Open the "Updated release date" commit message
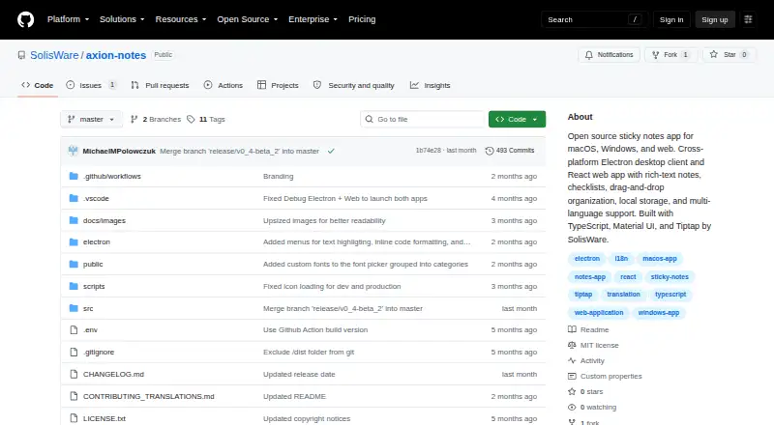This screenshot has width=774, height=425. (x=299, y=374)
